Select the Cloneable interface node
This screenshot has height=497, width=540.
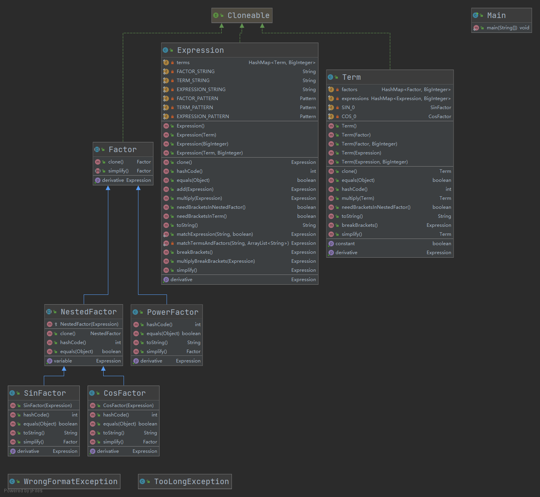click(242, 15)
